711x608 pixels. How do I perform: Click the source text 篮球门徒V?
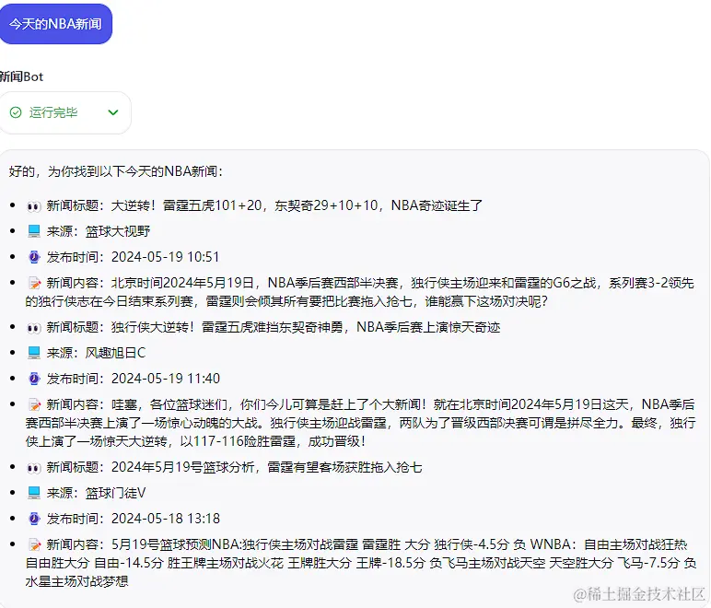[x=115, y=493]
